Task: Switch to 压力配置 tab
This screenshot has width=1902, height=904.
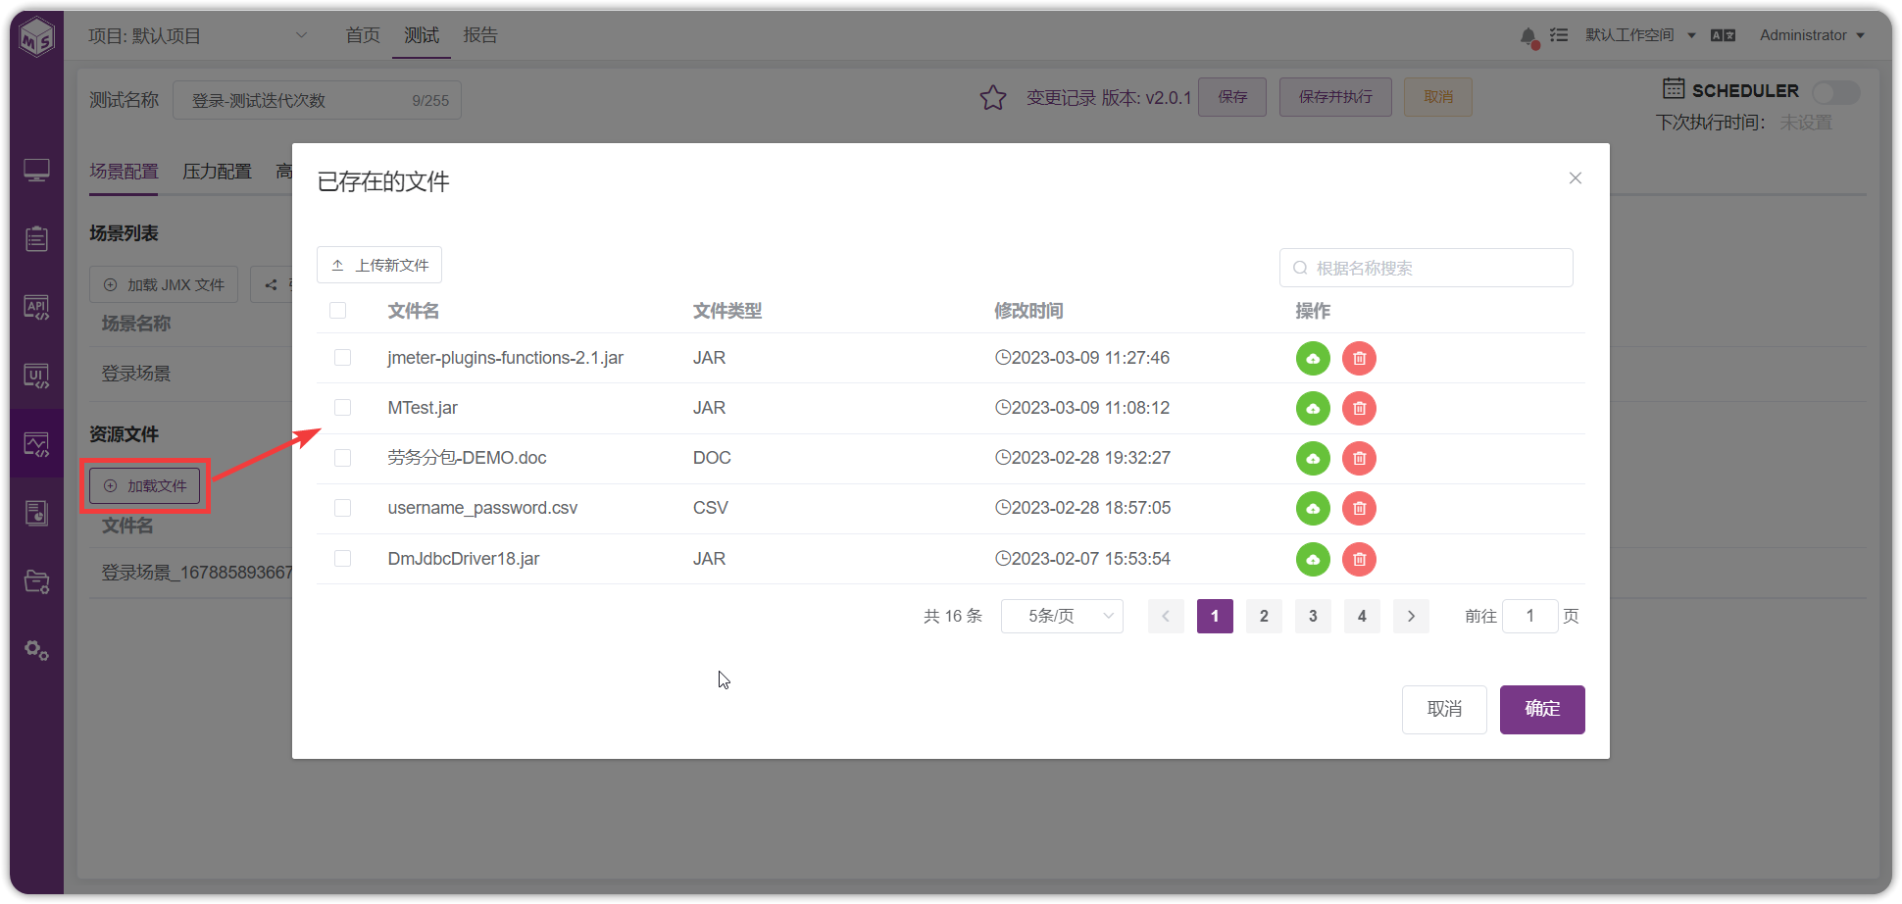Action: tap(217, 172)
